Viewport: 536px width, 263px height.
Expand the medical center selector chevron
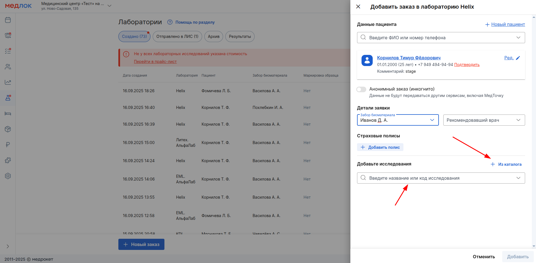(109, 6)
